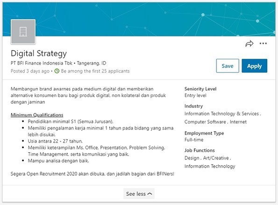Click the Tangerang, ID location text
This screenshot has width=278, height=205.
pyautogui.click(x=92, y=63)
